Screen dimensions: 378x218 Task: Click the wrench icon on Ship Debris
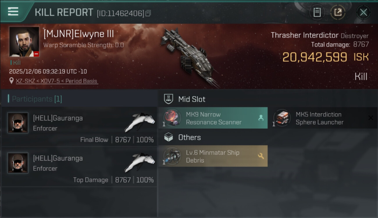click(261, 156)
